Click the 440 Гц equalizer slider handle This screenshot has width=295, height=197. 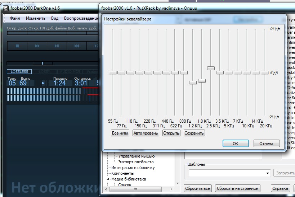click(166, 72)
